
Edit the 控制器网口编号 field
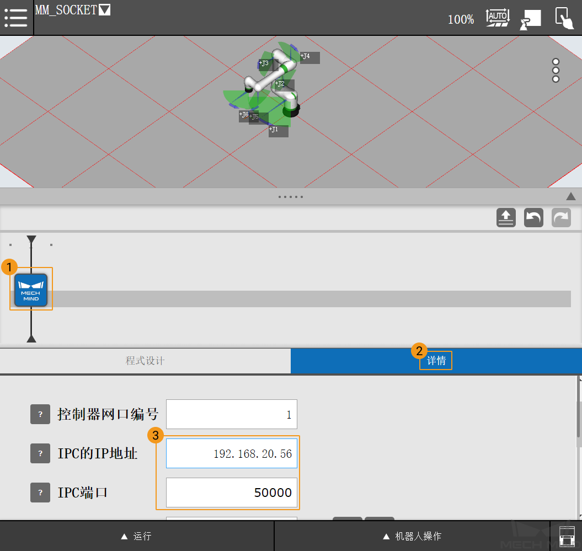coord(232,414)
